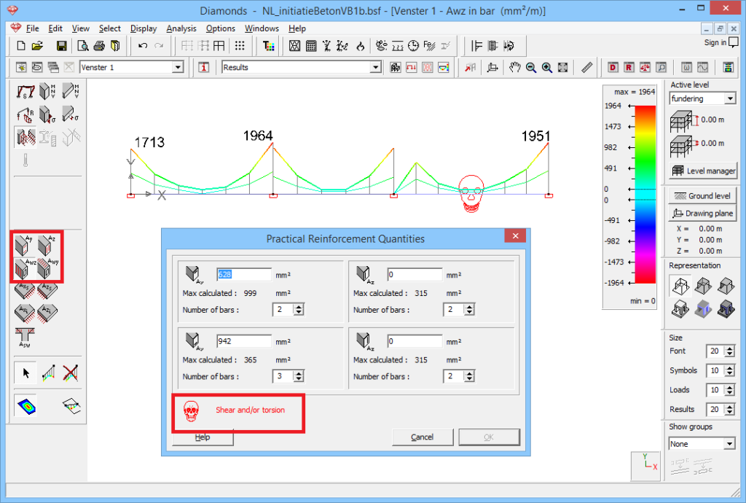Select the arrow pointer tool
Image resolution: width=746 pixels, height=503 pixels.
[25, 373]
